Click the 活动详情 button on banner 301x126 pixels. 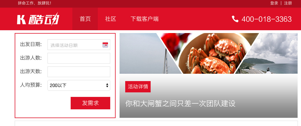(138, 87)
